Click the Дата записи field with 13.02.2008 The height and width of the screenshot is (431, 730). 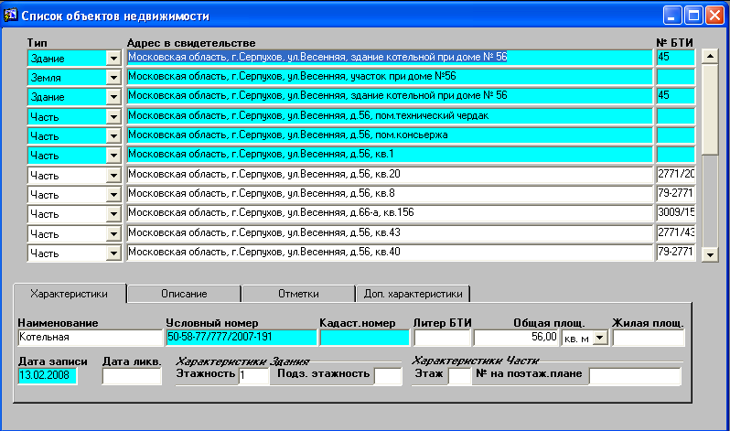pos(48,375)
